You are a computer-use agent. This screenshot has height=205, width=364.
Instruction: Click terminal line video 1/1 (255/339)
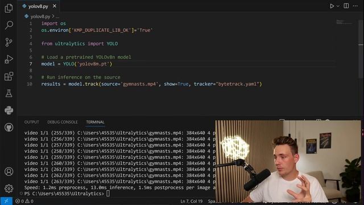[x=119, y=133]
